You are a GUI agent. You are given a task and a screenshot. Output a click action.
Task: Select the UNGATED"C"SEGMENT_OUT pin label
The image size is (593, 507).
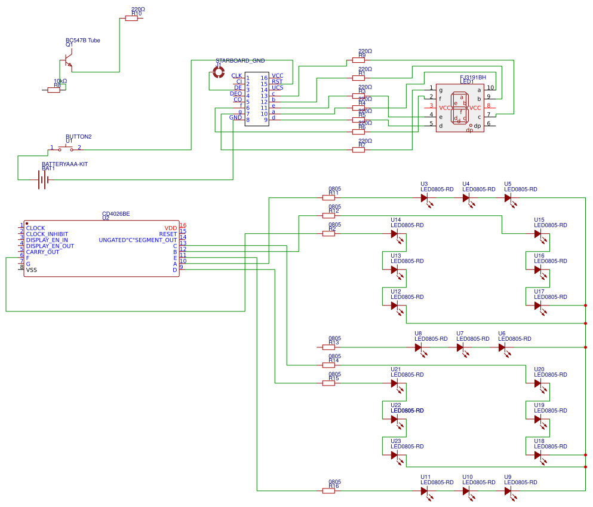(x=138, y=240)
